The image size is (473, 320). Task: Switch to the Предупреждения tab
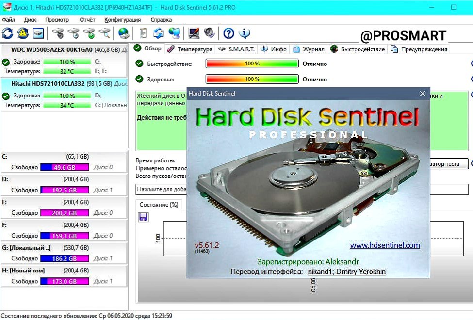coord(419,49)
